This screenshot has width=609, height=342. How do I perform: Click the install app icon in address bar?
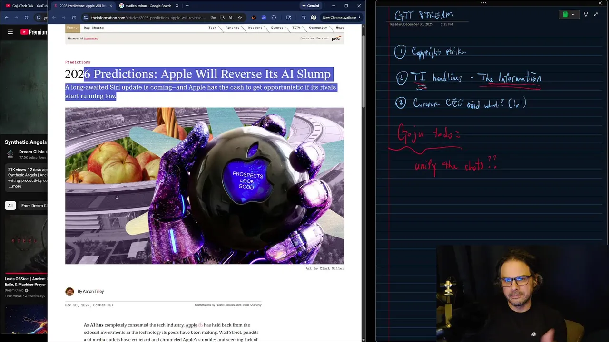[x=222, y=18]
